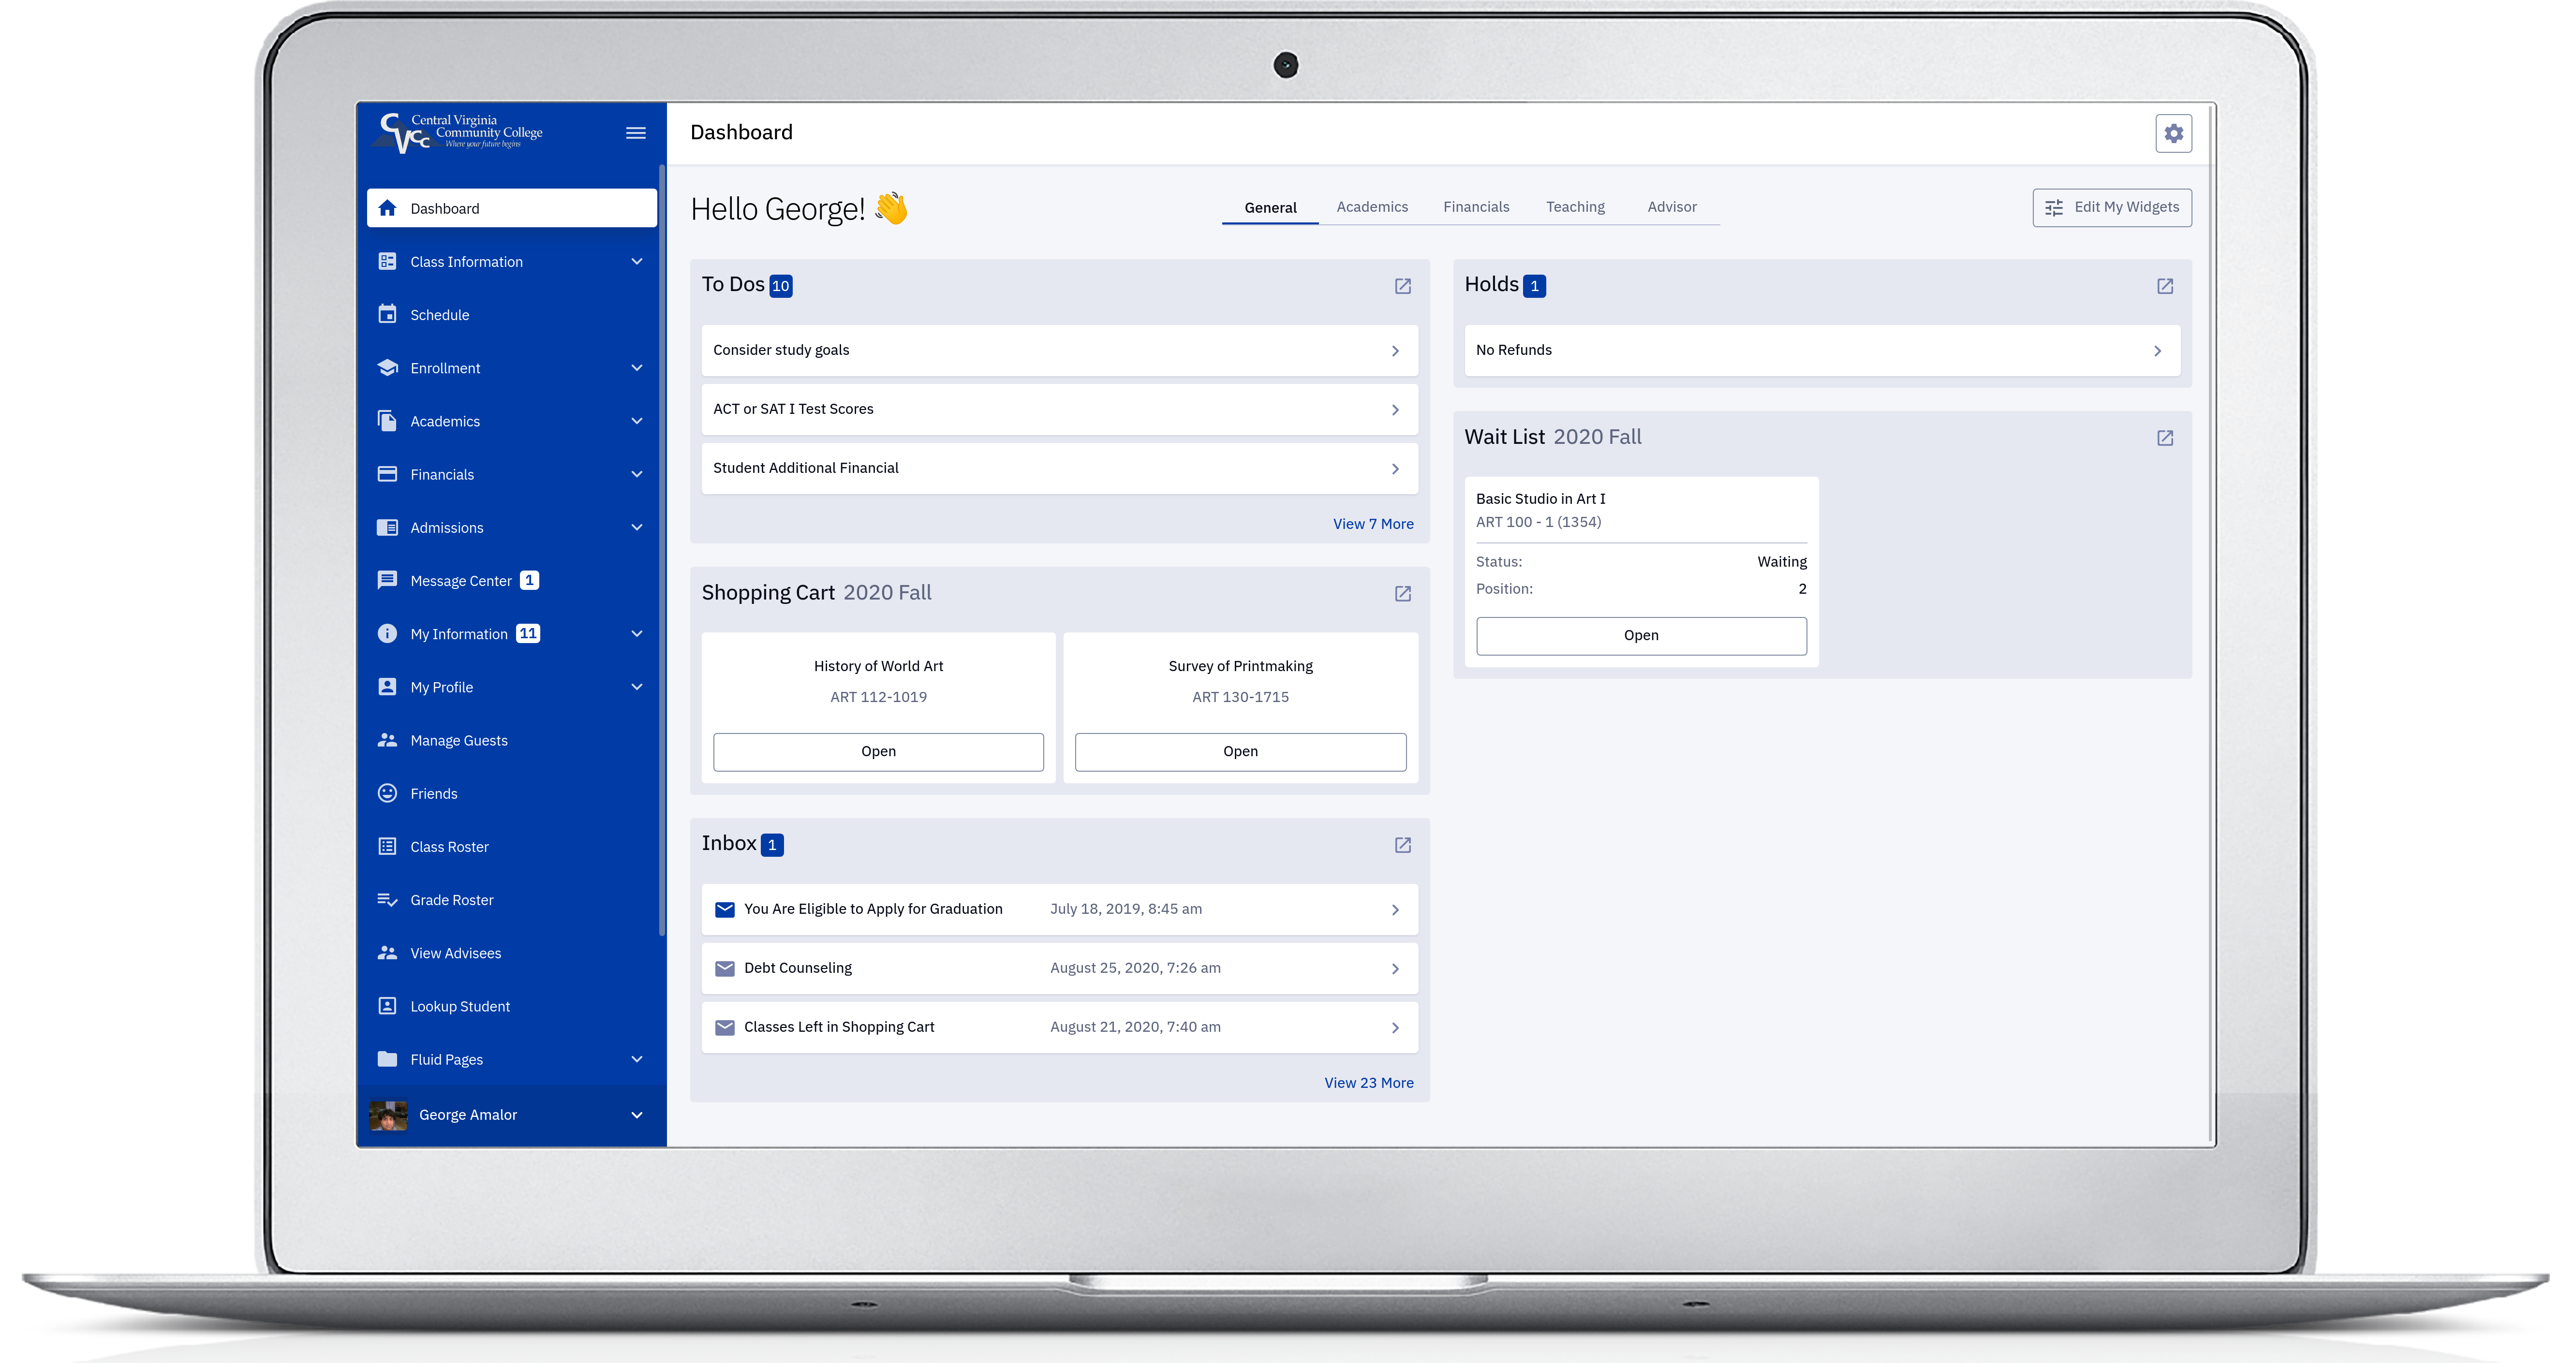Open History of World Art cart item
Screen dimensions: 2576x1363
click(878, 751)
